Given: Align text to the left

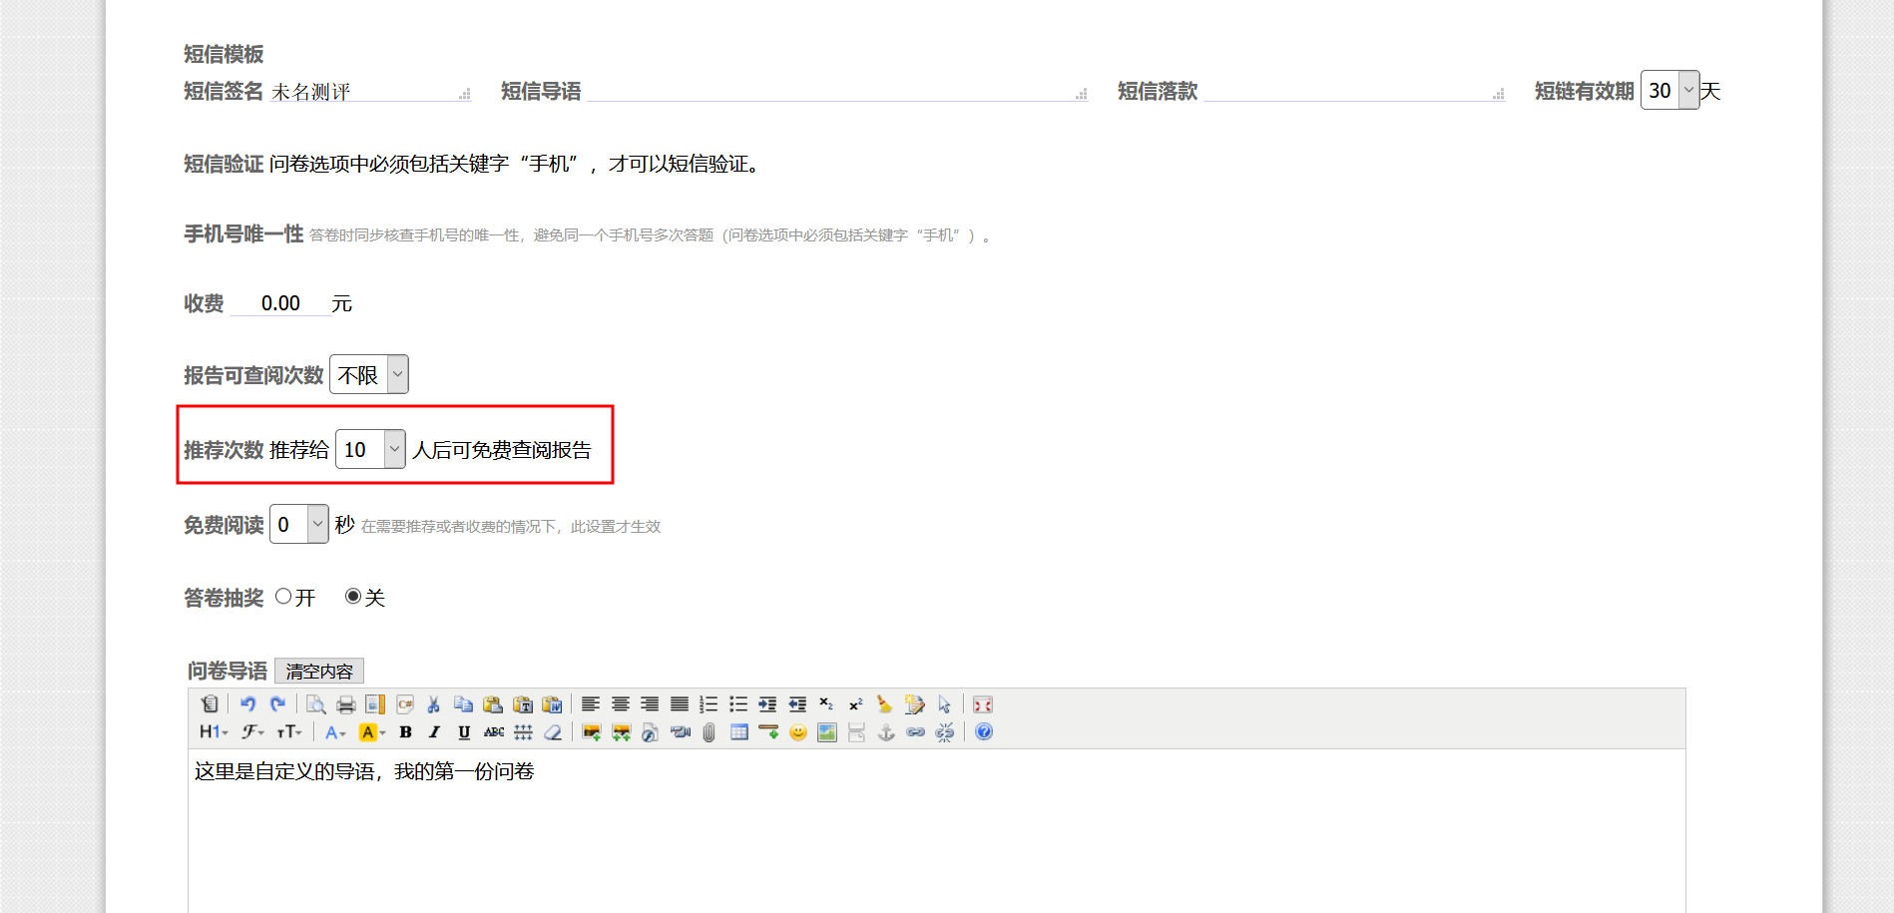Looking at the screenshot, I should (591, 704).
